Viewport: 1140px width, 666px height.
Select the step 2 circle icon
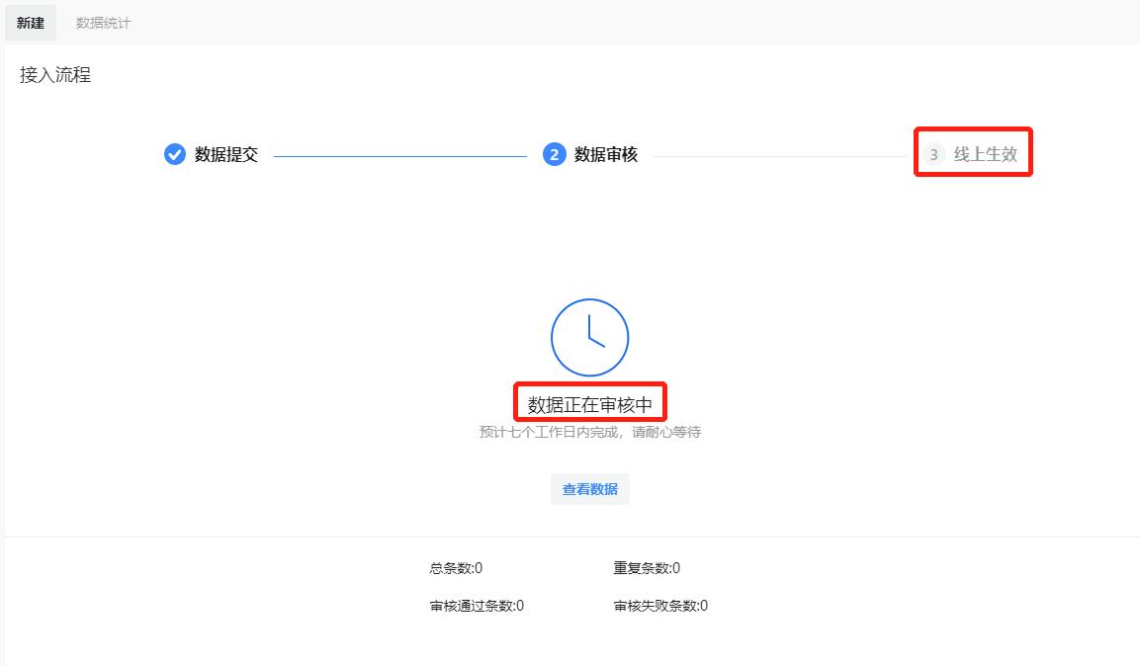(x=554, y=154)
